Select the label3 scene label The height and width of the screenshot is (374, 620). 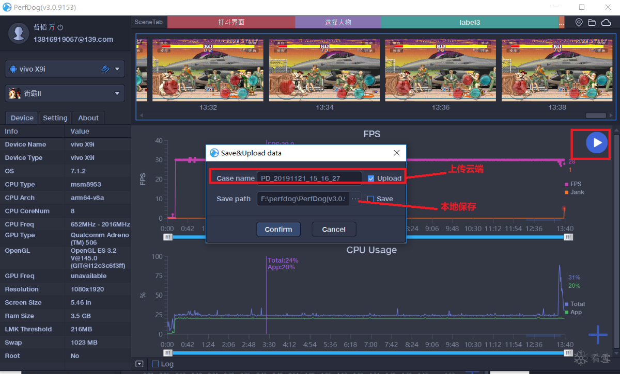pyautogui.click(x=470, y=22)
